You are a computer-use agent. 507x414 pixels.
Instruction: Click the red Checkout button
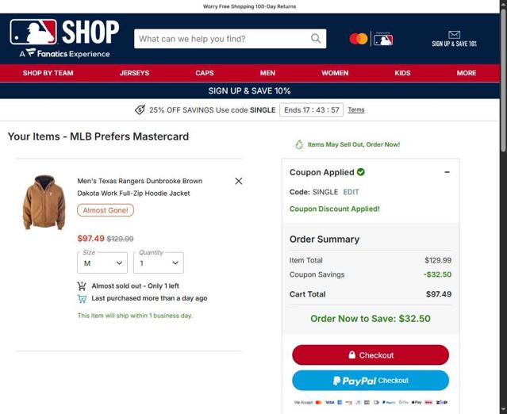coord(371,355)
